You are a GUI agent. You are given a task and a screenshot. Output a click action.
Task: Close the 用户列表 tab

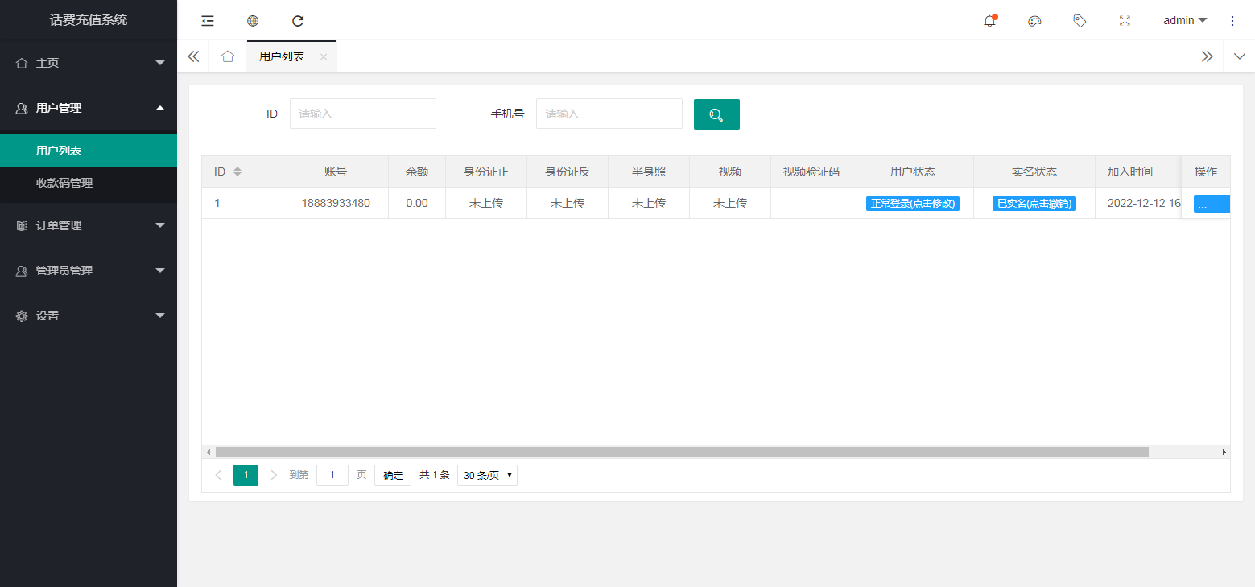[x=324, y=56]
